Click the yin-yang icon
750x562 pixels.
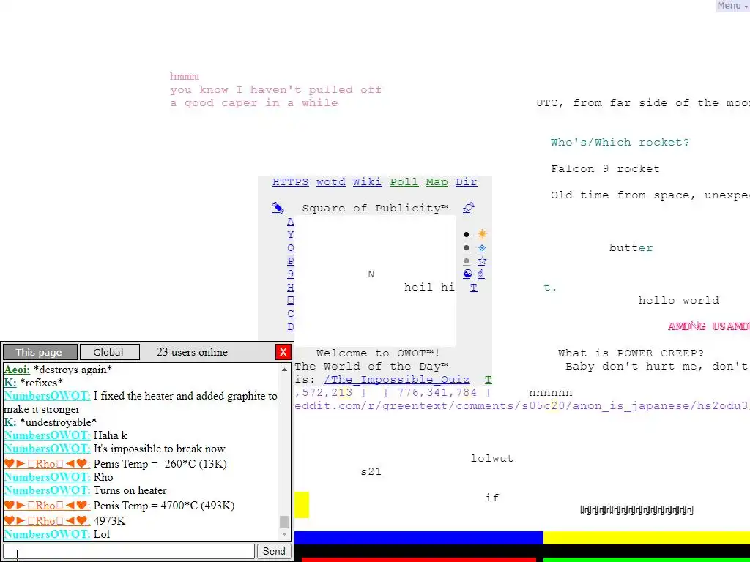coord(467,274)
